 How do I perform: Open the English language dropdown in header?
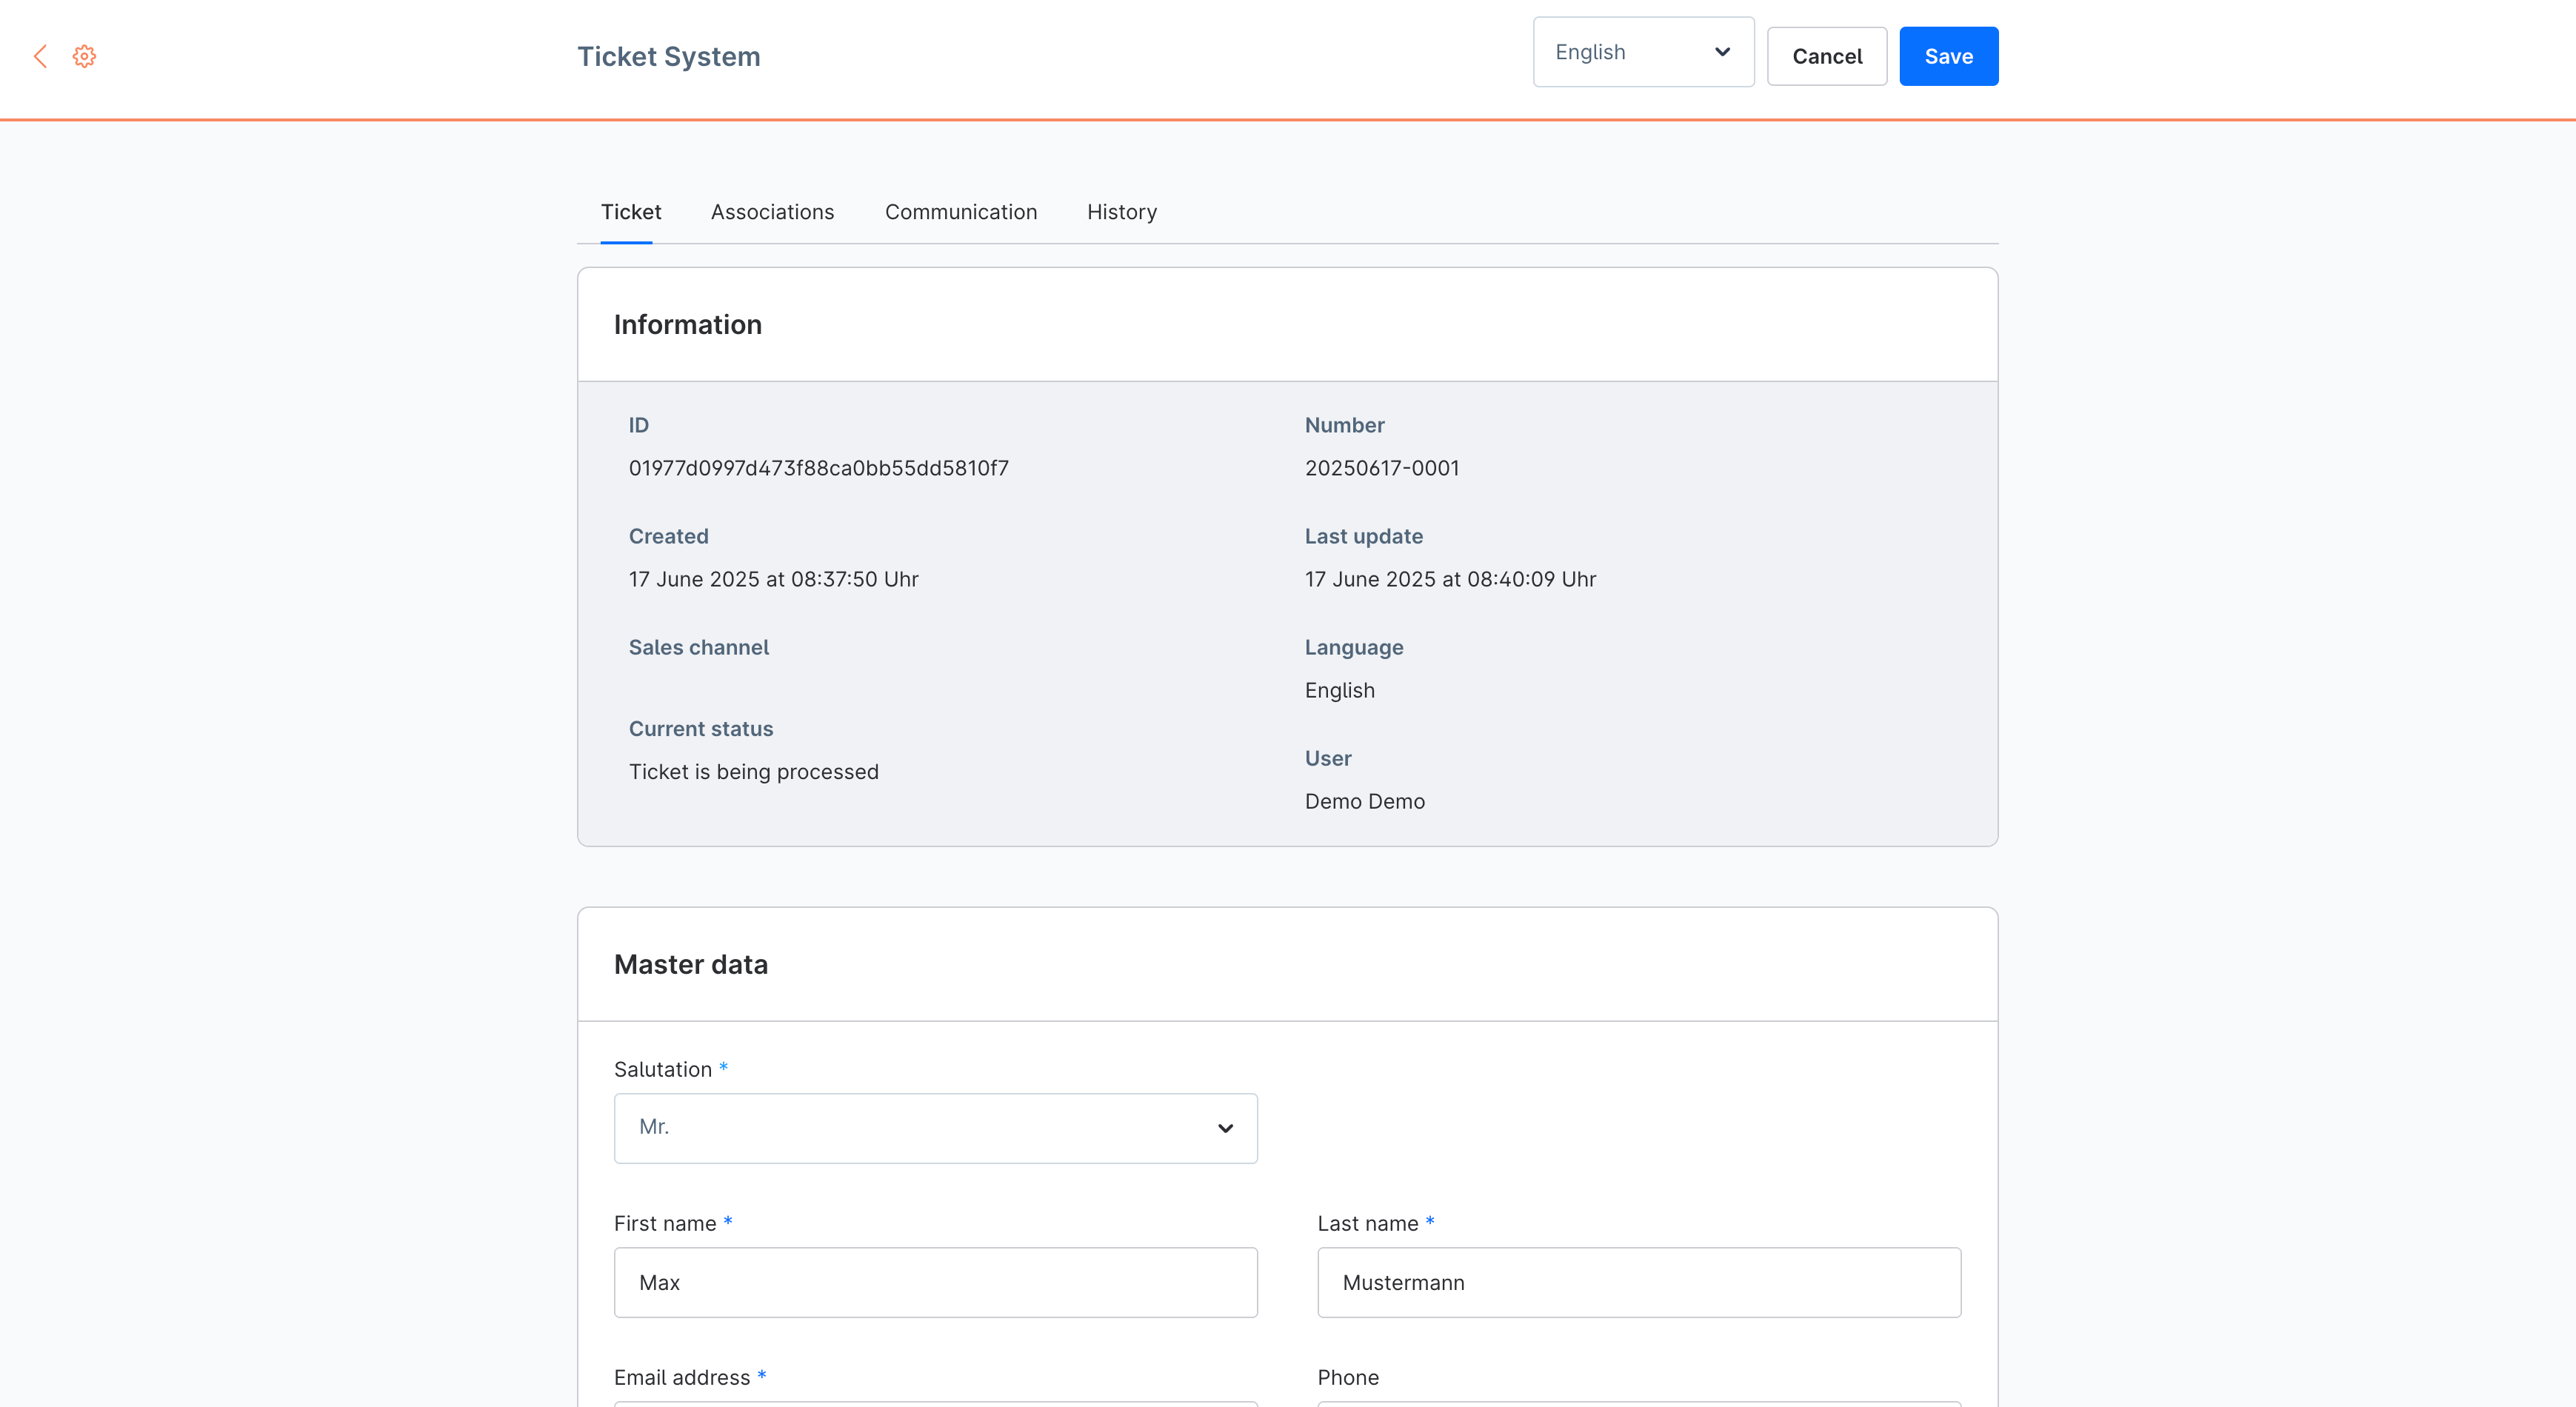(x=1643, y=52)
